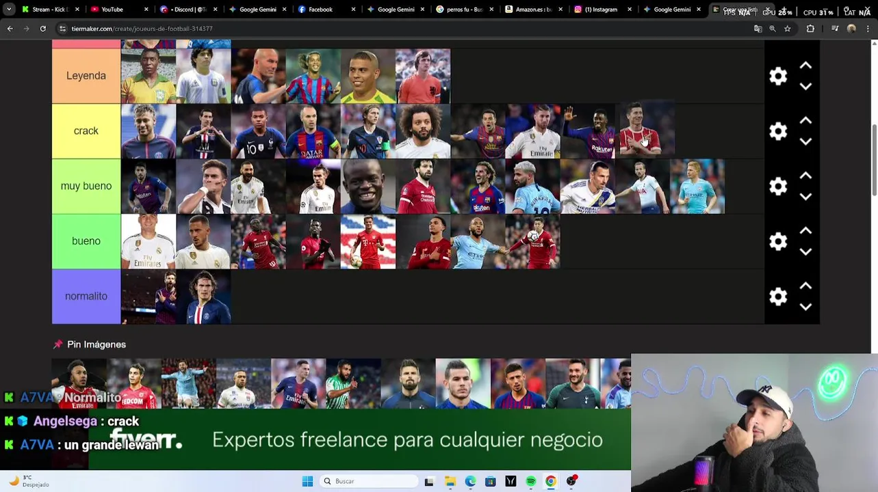This screenshot has height=492, width=878.
Task: Move Leyenda tier row down
Action: click(805, 86)
